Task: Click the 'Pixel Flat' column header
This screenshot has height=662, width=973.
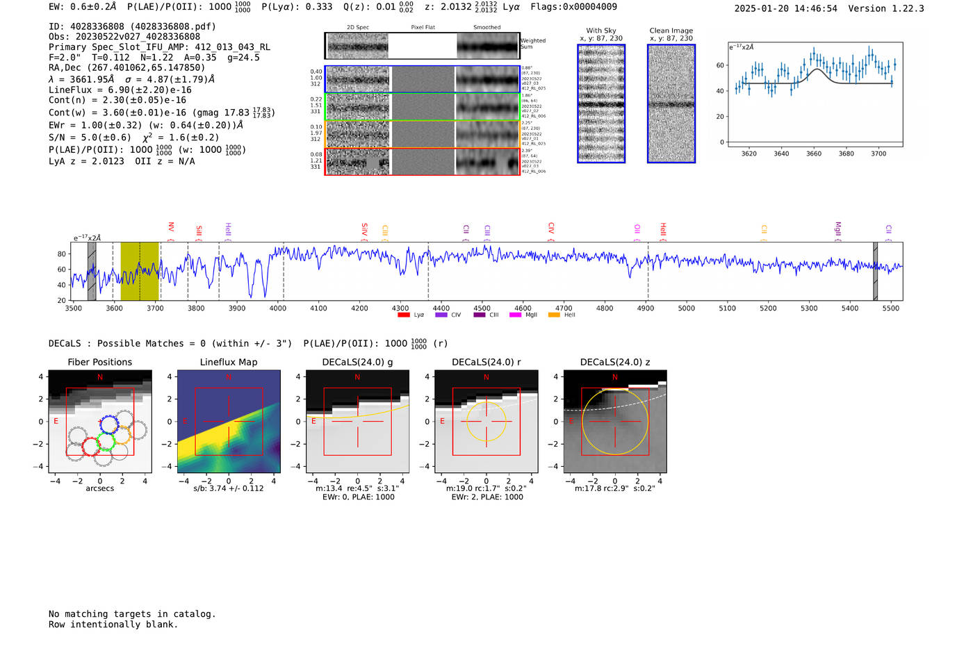Action: pos(423,28)
